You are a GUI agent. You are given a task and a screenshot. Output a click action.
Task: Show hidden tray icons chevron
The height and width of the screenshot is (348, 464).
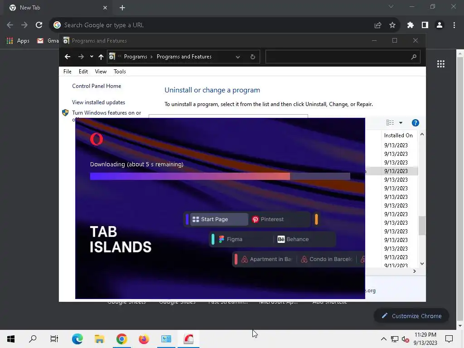pyautogui.click(x=383, y=339)
